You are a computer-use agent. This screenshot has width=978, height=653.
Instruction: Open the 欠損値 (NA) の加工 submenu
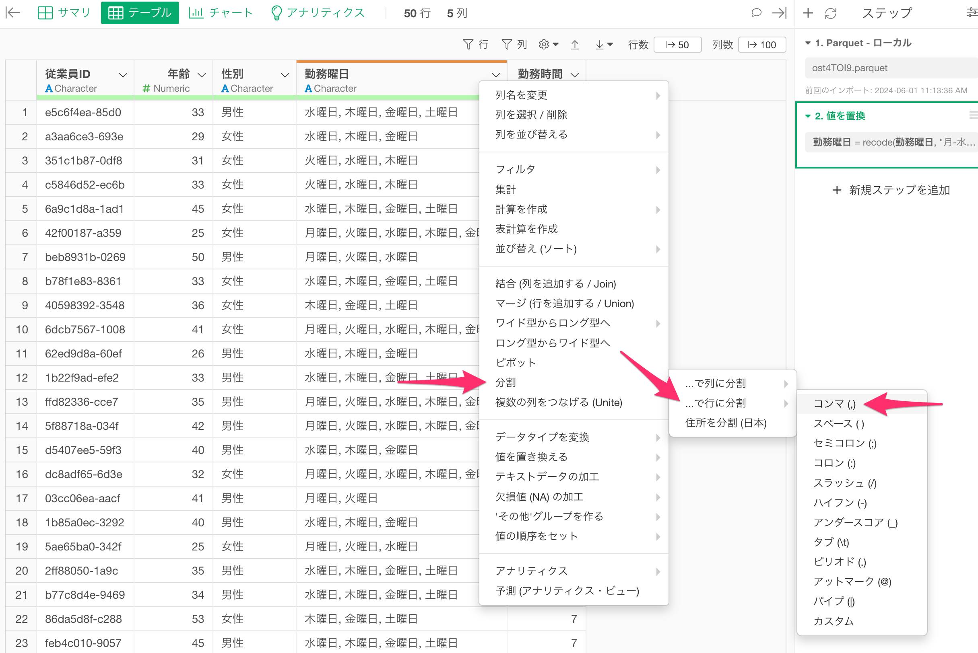(574, 497)
